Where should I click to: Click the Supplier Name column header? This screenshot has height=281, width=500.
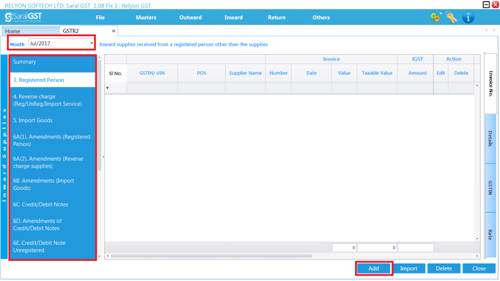(245, 73)
